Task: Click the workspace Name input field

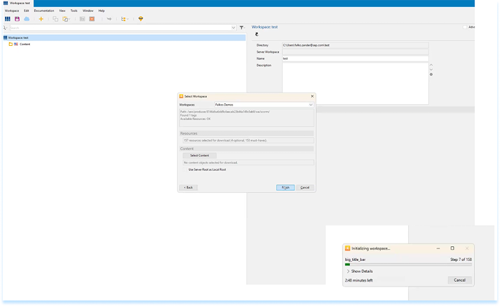Action: pyautogui.click(x=354, y=58)
